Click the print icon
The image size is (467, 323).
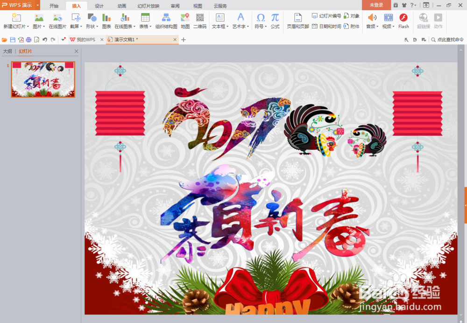coord(28,40)
